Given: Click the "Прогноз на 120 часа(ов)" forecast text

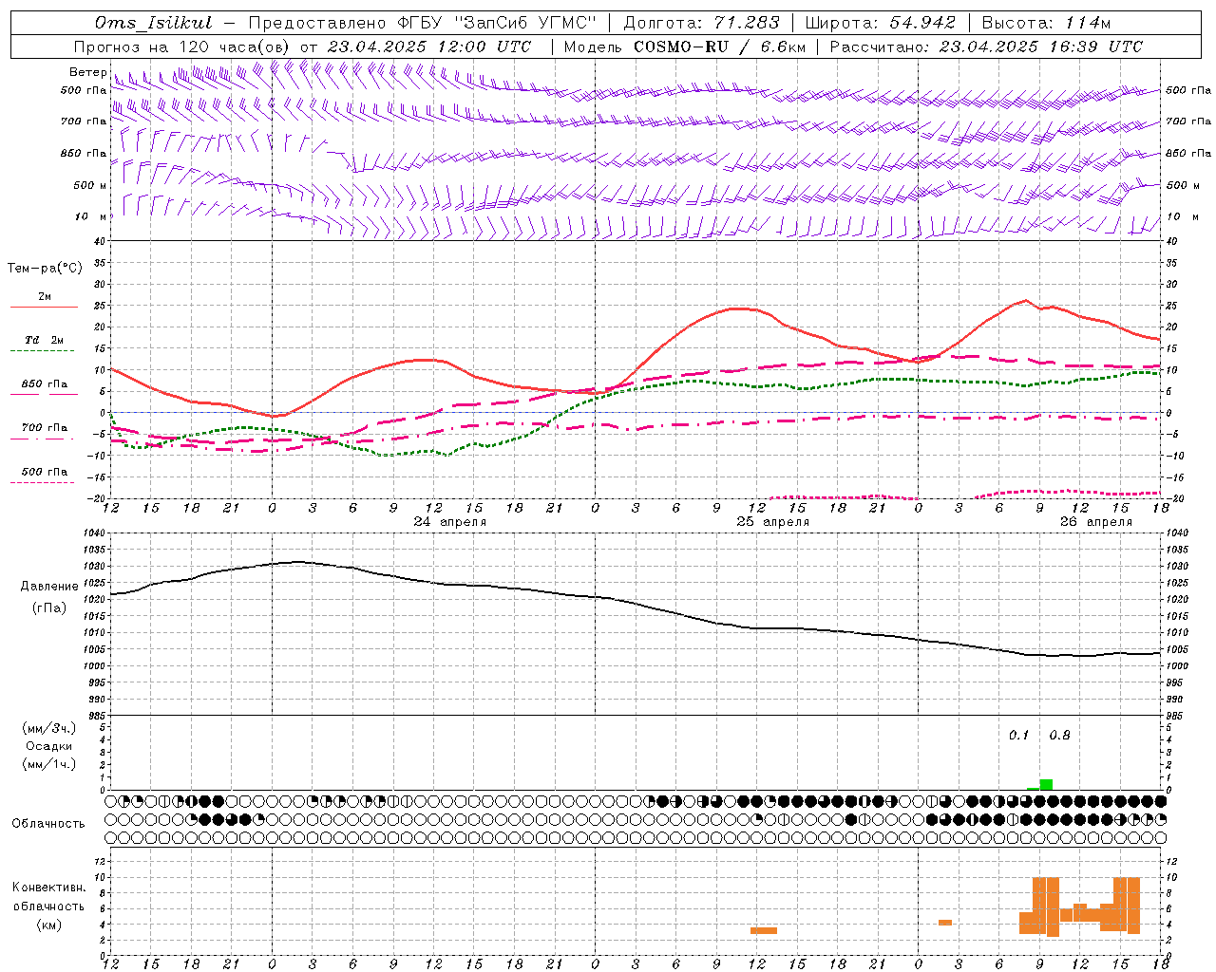Looking at the screenshot, I should [182, 47].
